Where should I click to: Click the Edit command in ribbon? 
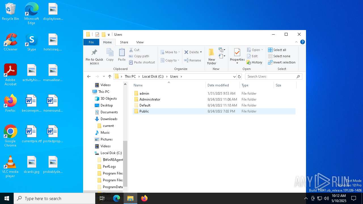[252, 56]
